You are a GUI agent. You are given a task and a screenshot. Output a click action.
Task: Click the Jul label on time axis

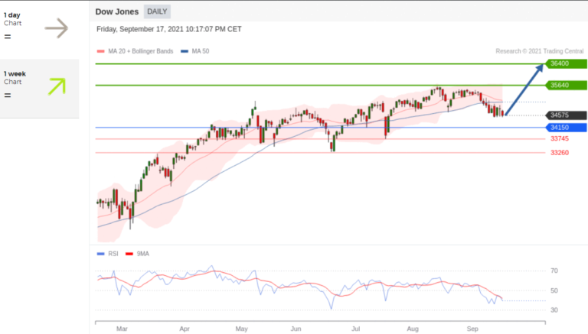coord(355,329)
